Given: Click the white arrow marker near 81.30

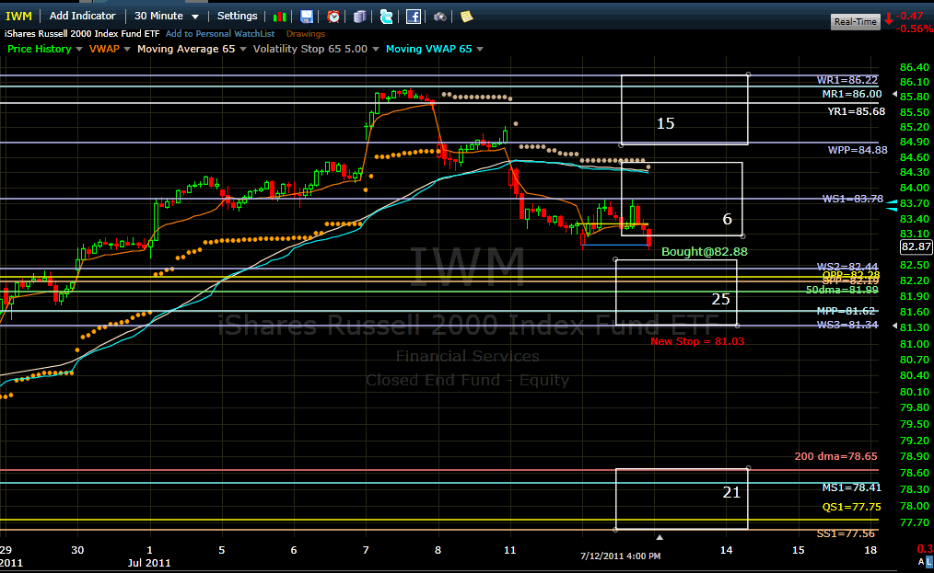Looking at the screenshot, I should click(x=894, y=326).
